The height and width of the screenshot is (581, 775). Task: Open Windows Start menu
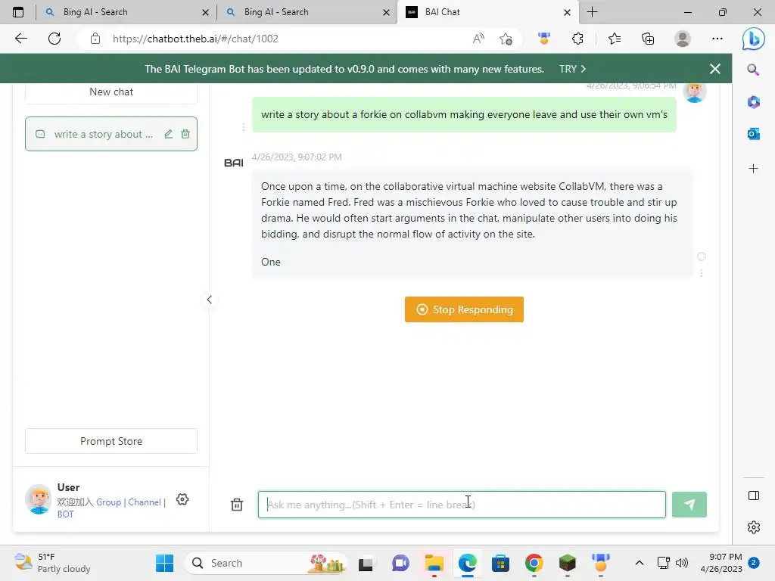164,563
